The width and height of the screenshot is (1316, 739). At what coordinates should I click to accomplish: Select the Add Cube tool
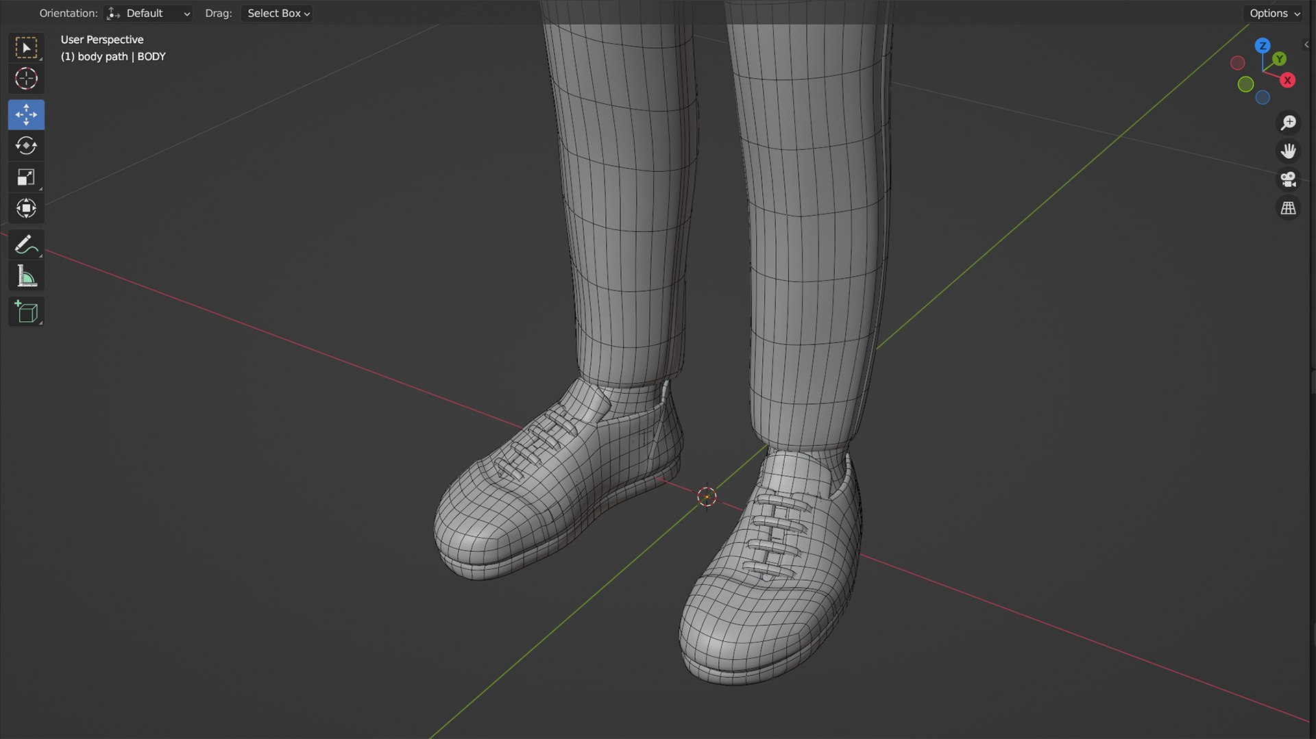coord(26,312)
